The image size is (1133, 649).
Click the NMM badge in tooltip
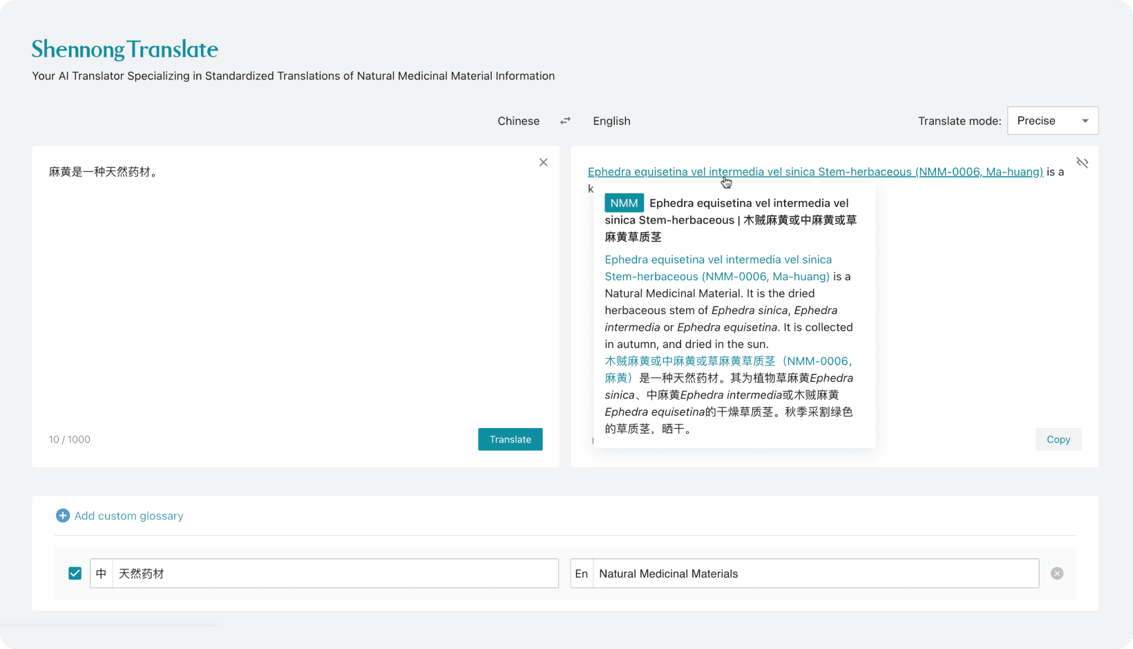click(624, 203)
